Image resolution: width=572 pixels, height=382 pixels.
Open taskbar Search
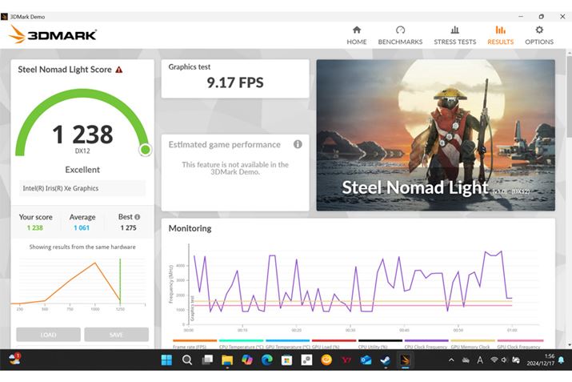tap(187, 360)
